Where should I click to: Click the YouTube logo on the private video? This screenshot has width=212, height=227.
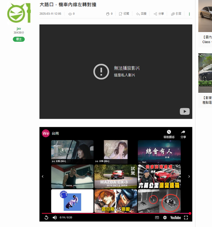[185, 111]
